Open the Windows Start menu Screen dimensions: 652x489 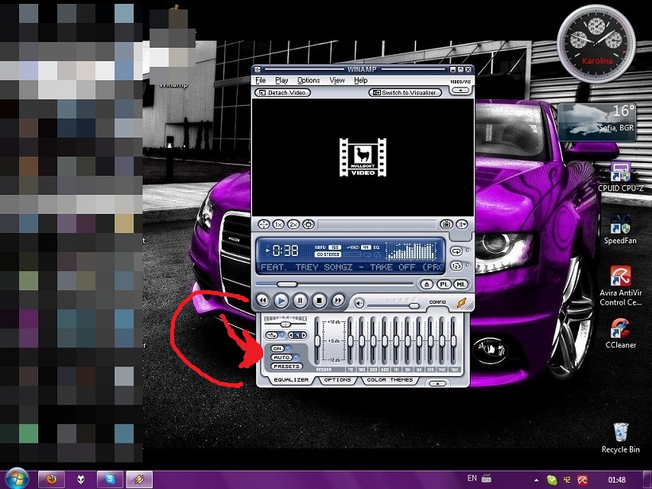coord(17,479)
